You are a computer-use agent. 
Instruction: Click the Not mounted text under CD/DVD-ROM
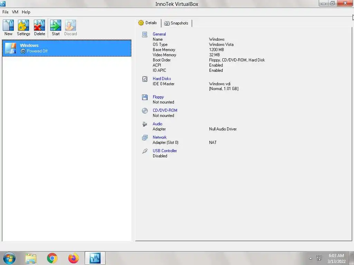163,116
